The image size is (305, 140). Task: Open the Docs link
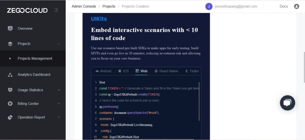(284, 7)
